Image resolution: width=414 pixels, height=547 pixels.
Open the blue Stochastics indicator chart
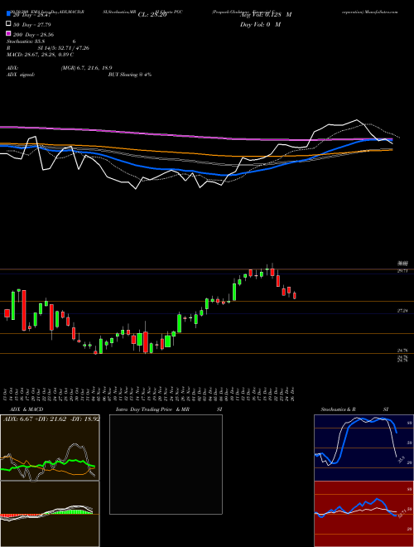point(363,448)
